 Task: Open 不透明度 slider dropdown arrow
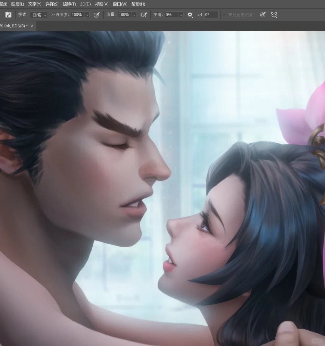[x=87, y=15]
